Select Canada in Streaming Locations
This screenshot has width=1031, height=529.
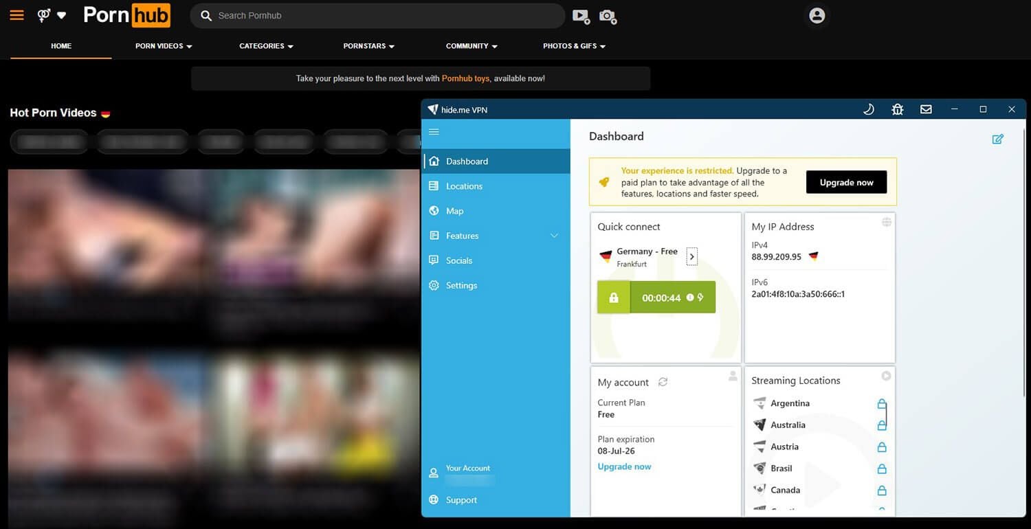click(x=785, y=491)
